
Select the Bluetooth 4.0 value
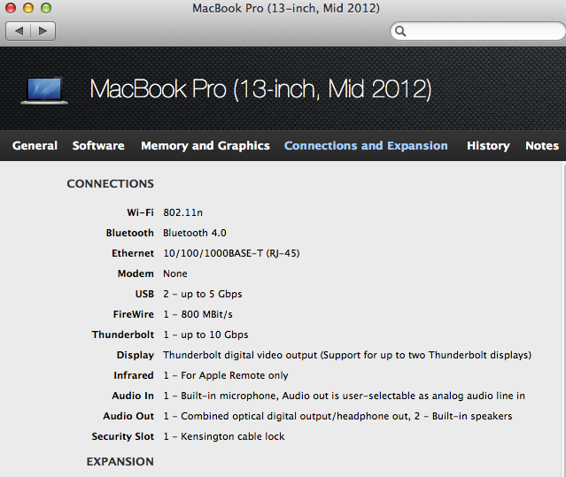(x=195, y=233)
